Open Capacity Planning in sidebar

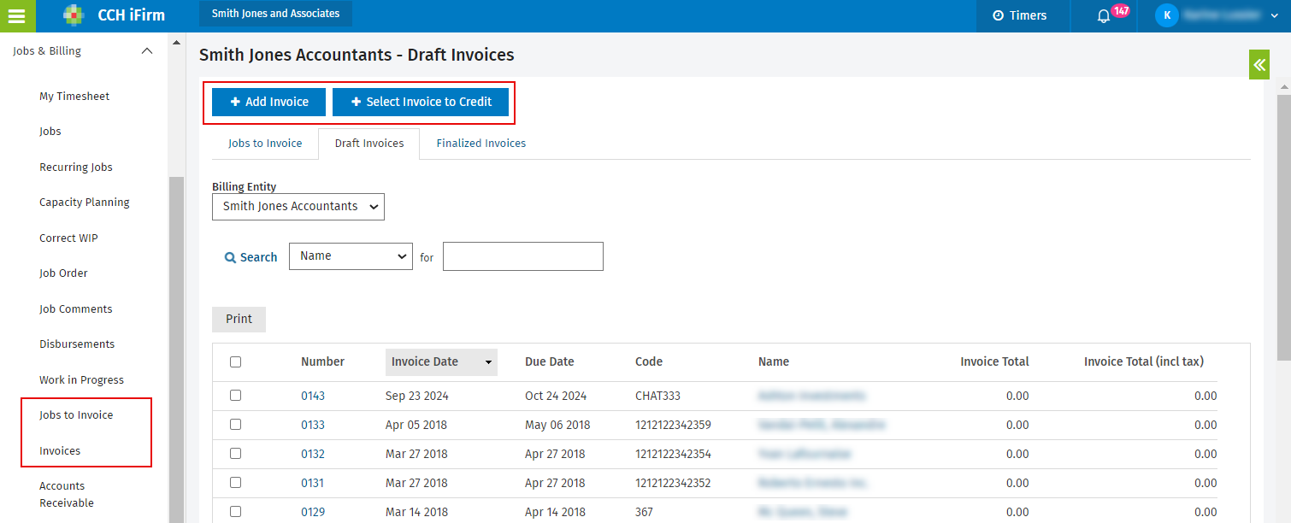[x=85, y=203]
